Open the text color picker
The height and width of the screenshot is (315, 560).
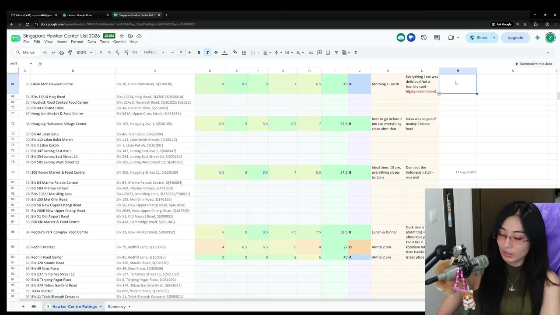(x=224, y=52)
